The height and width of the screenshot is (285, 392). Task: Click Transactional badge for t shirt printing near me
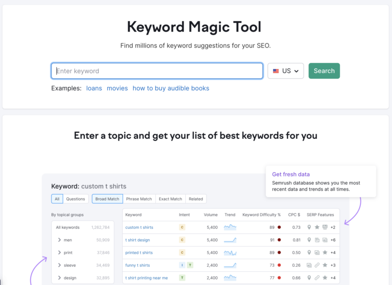(x=182, y=278)
